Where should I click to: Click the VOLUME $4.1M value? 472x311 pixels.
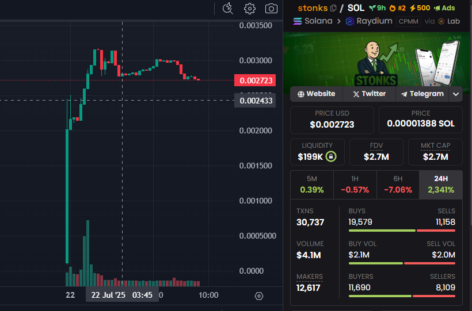click(x=309, y=255)
